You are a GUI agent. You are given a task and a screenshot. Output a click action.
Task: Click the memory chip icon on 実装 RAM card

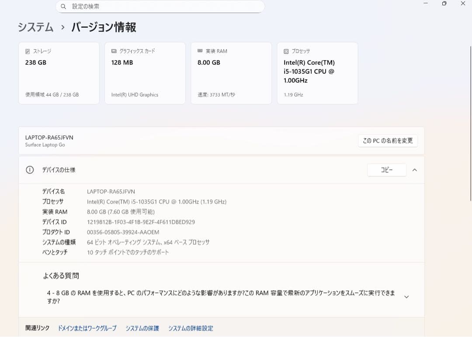(200, 51)
